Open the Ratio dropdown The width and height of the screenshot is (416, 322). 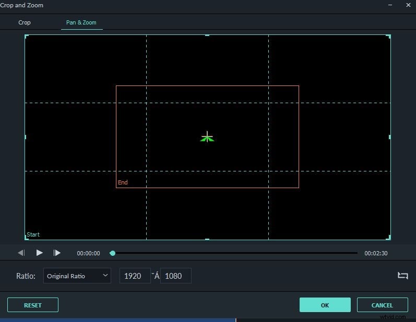point(77,276)
